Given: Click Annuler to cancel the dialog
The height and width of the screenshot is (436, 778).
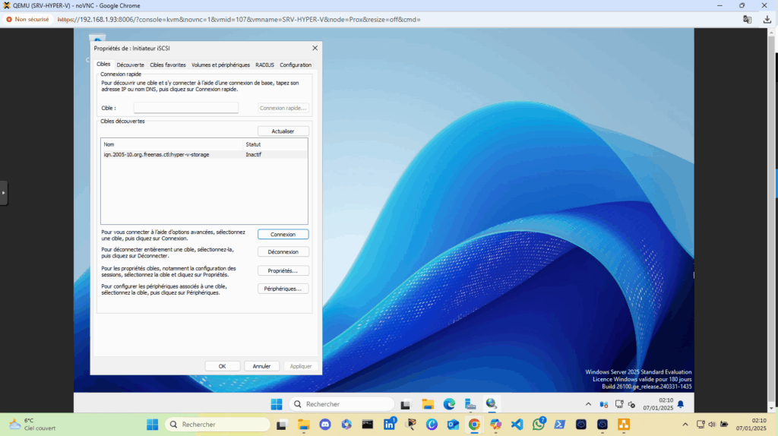Looking at the screenshot, I should pyautogui.click(x=261, y=366).
